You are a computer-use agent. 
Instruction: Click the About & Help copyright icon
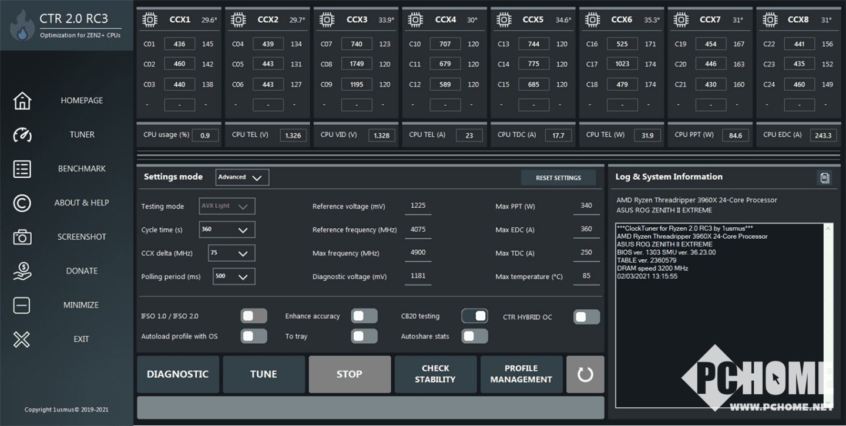pos(22,202)
